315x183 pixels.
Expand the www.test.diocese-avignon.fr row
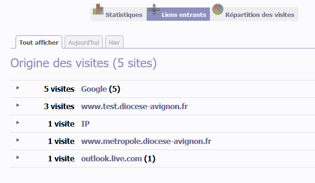(x=17, y=105)
